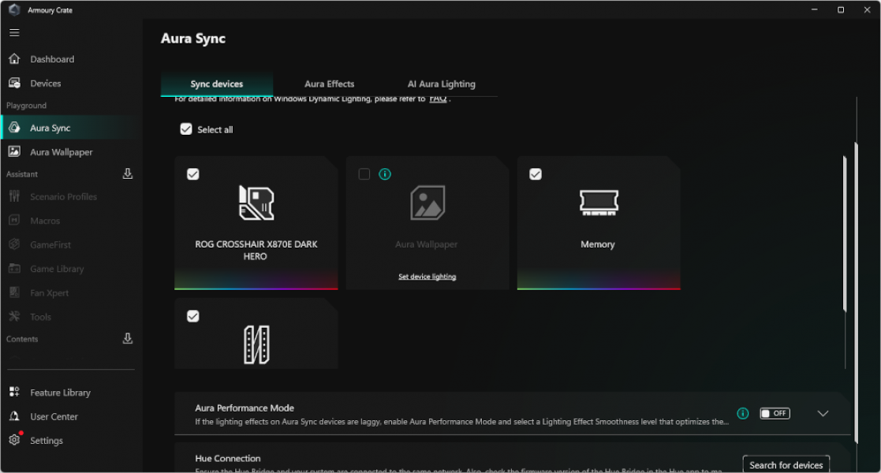
Task: Uncheck the Memory device checkbox
Action: 536,174
